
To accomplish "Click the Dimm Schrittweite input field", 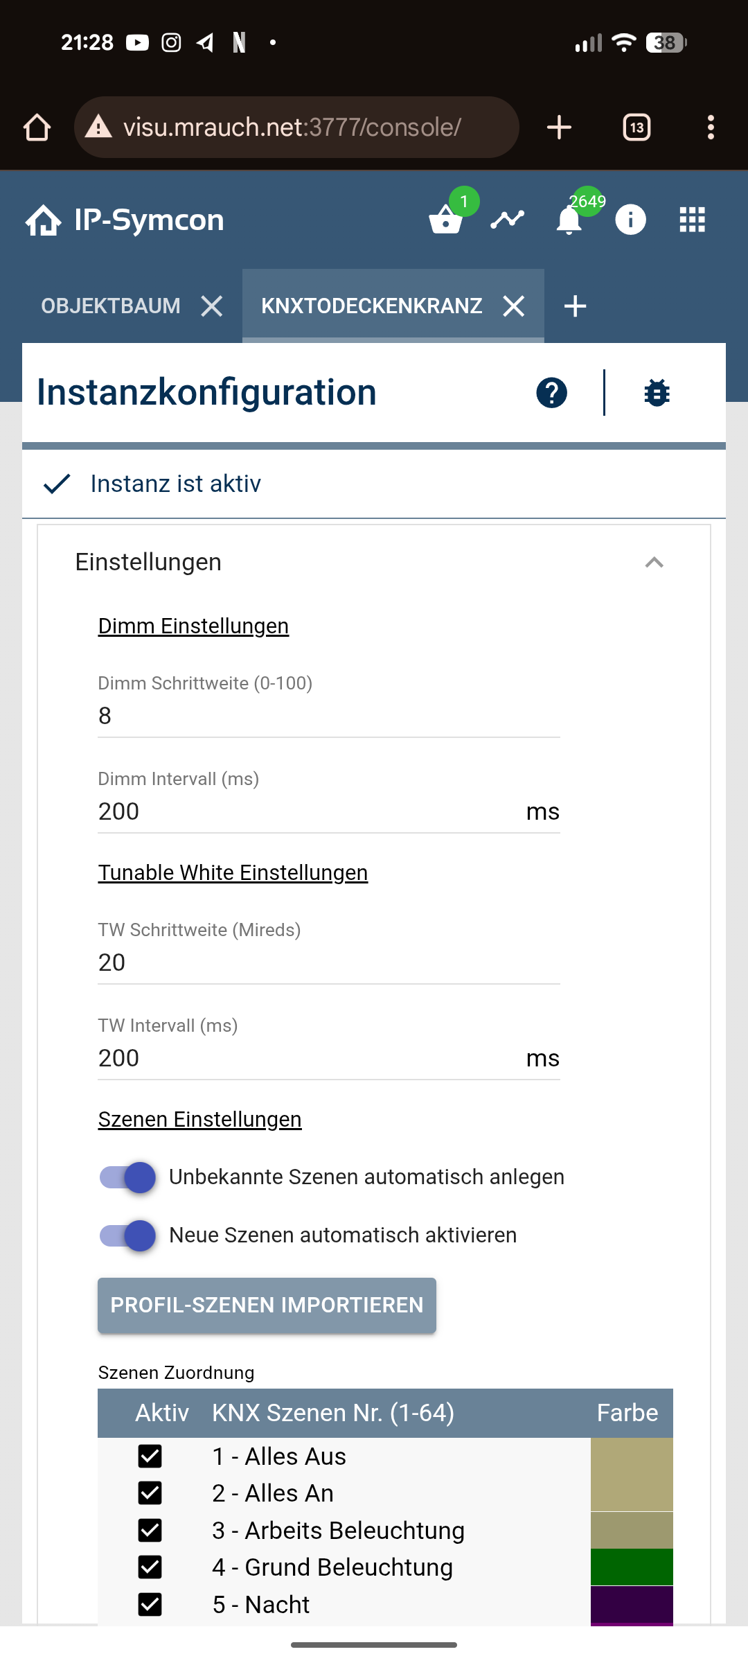I will click(x=328, y=716).
